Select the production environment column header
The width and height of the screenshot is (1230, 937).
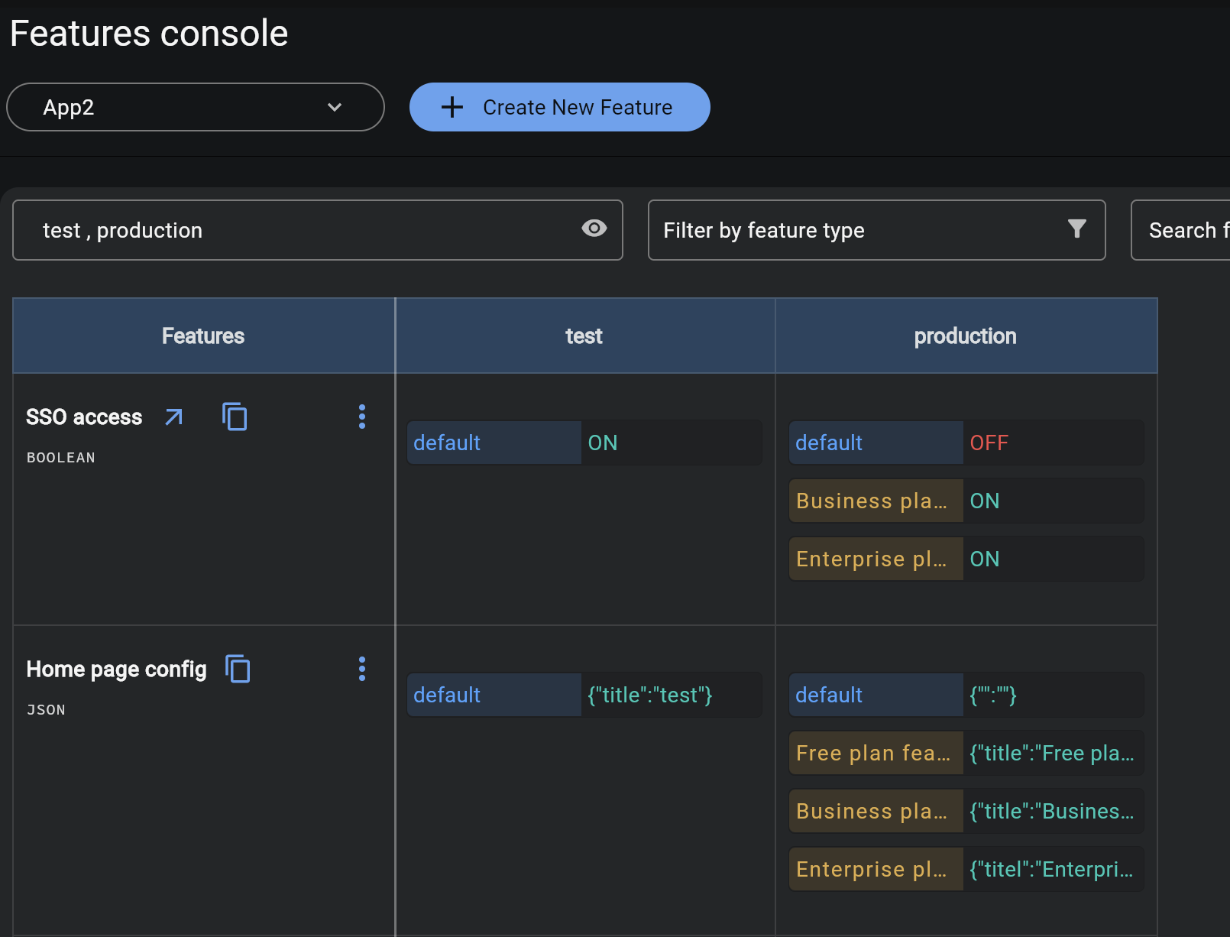tap(965, 336)
